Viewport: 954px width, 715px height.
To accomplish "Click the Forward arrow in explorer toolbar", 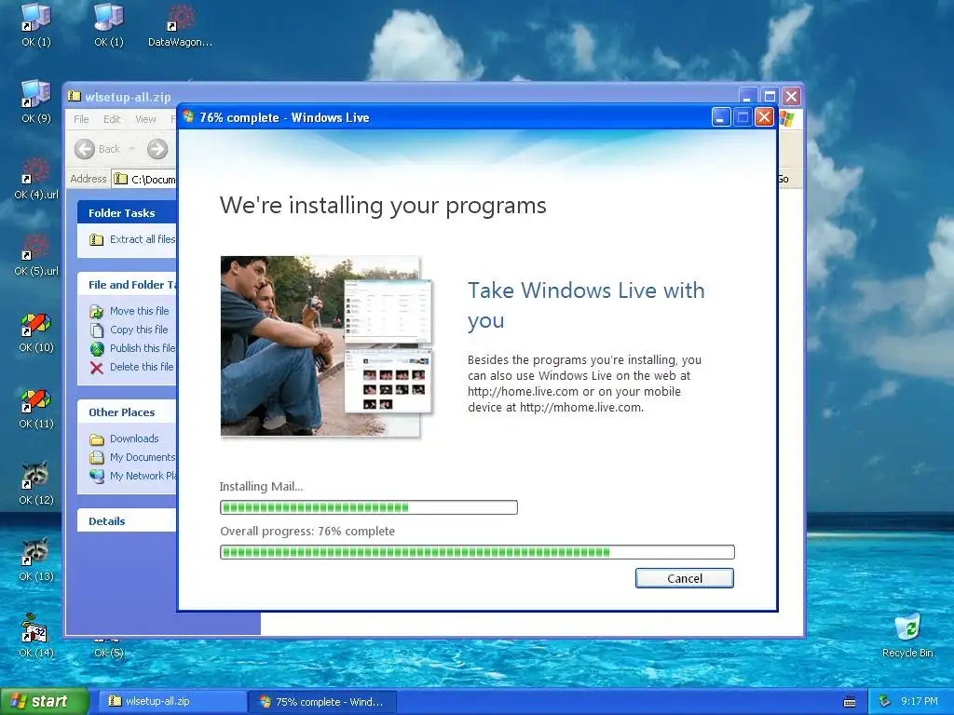I will [x=157, y=149].
